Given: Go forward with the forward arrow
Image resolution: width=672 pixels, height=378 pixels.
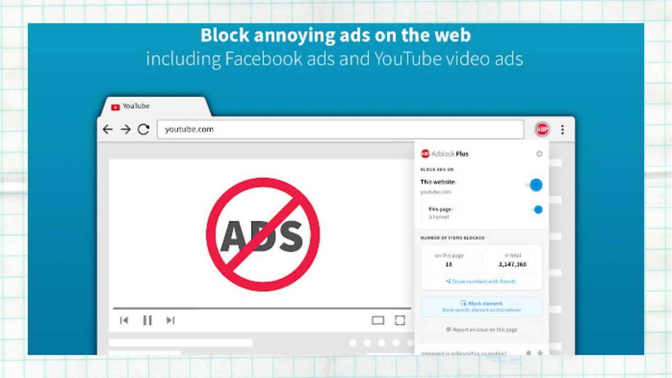Looking at the screenshot, I should [125, 129].
